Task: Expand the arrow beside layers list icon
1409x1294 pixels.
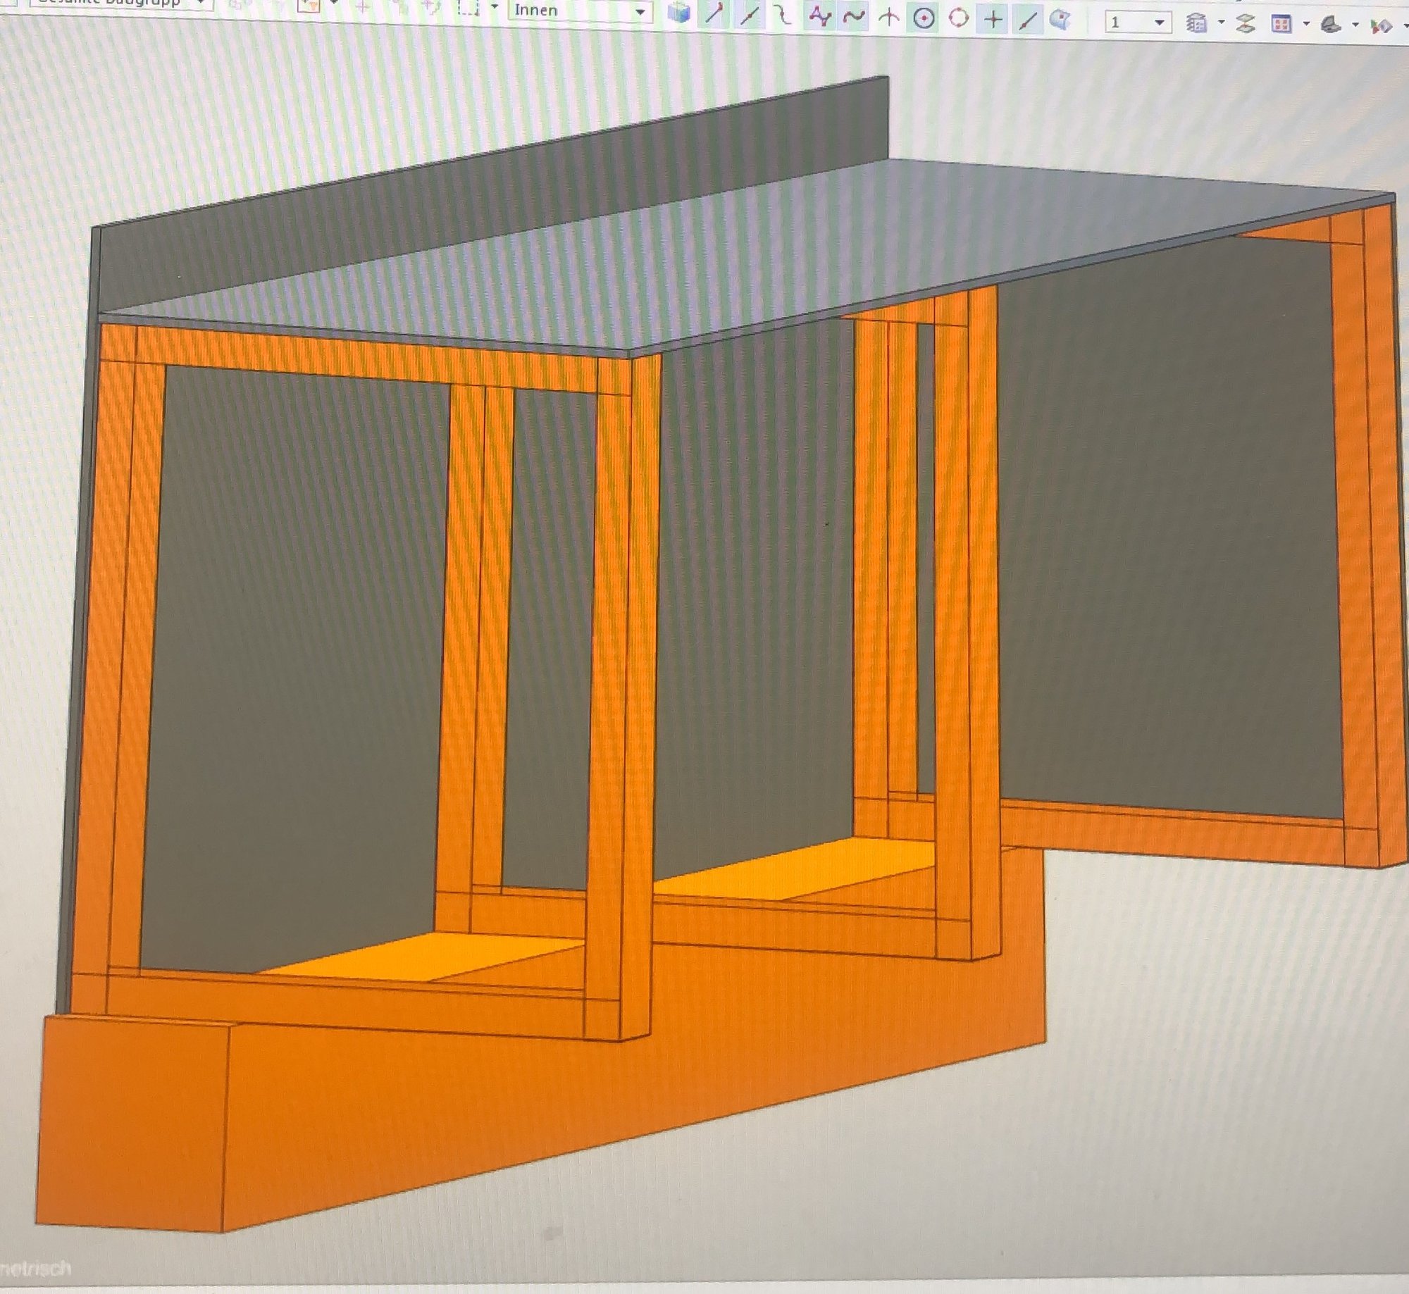Action: tap(1222, 23)
